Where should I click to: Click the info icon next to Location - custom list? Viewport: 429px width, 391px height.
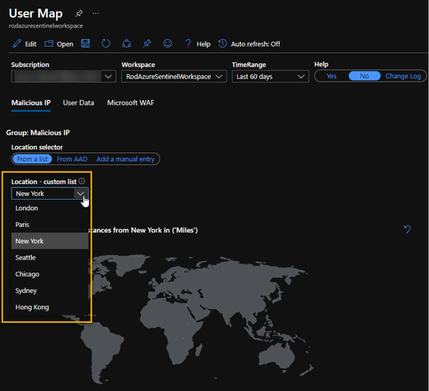82,181
